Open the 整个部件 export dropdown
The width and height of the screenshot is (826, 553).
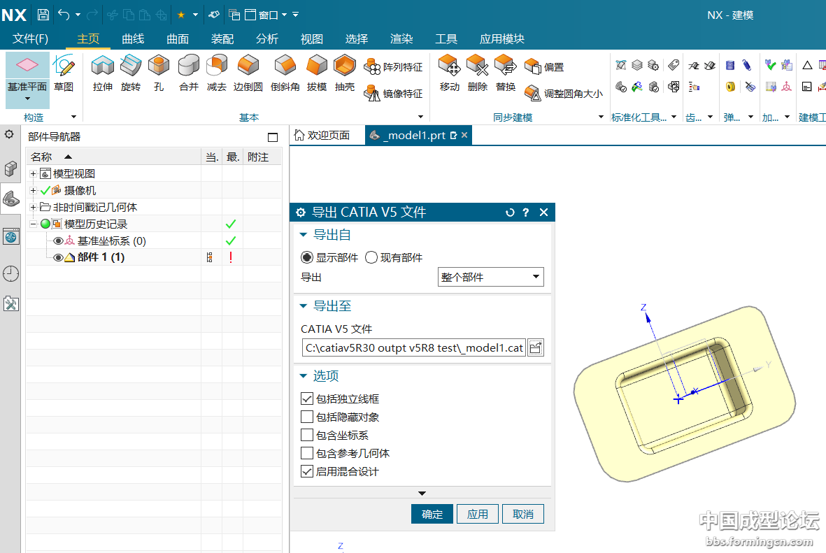pyautogui.click(x=490, y=277)
